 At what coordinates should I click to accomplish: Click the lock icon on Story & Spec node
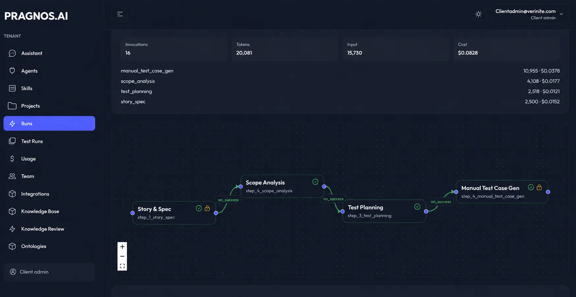point(207,208)
